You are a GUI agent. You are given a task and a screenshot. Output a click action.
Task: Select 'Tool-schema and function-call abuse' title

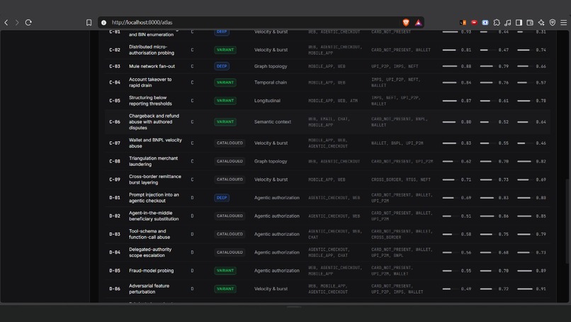tap(149, 234)
